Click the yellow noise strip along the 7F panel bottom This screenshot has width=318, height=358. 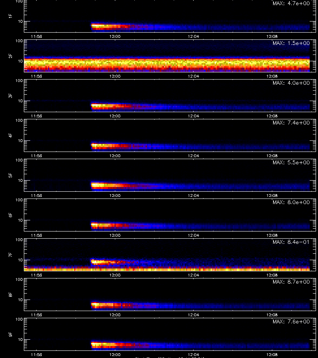point(167,270)
